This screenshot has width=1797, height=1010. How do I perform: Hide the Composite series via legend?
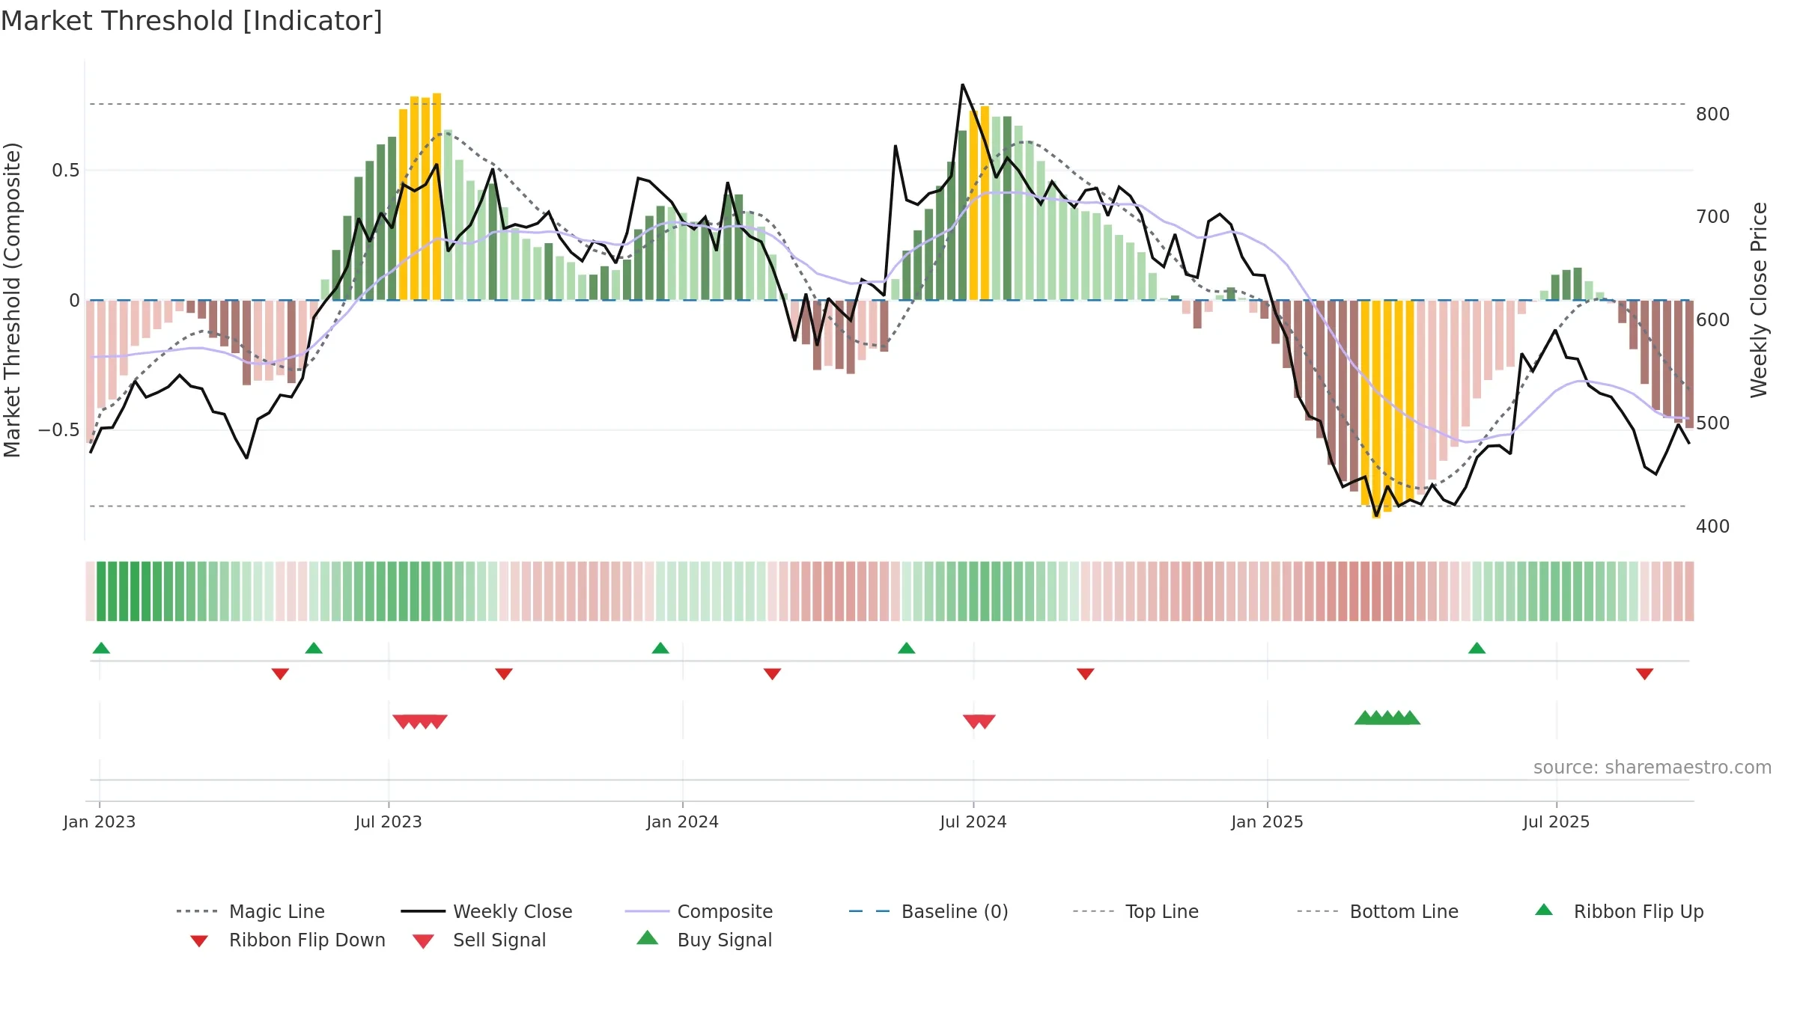(x=699, y=911)
